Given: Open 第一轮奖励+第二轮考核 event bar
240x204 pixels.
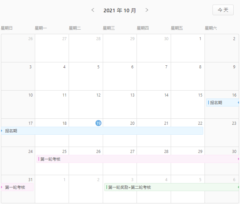Looking at the screenshot, I should tap(171, 187).
